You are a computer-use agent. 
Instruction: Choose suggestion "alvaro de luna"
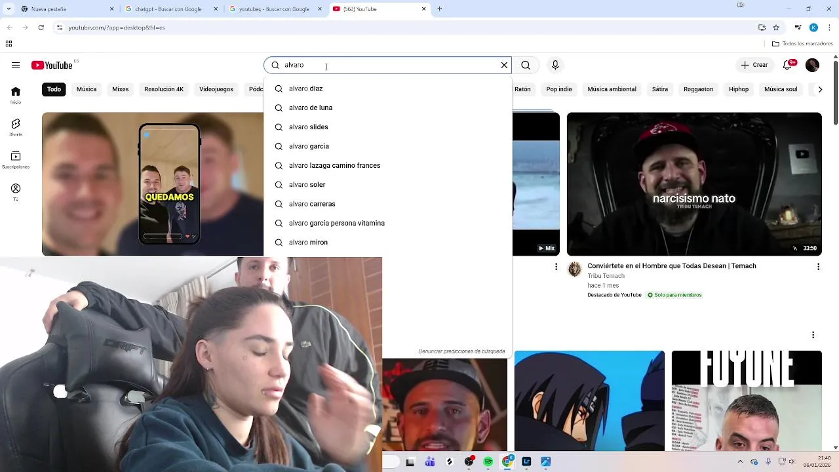(x=387, y=108)
